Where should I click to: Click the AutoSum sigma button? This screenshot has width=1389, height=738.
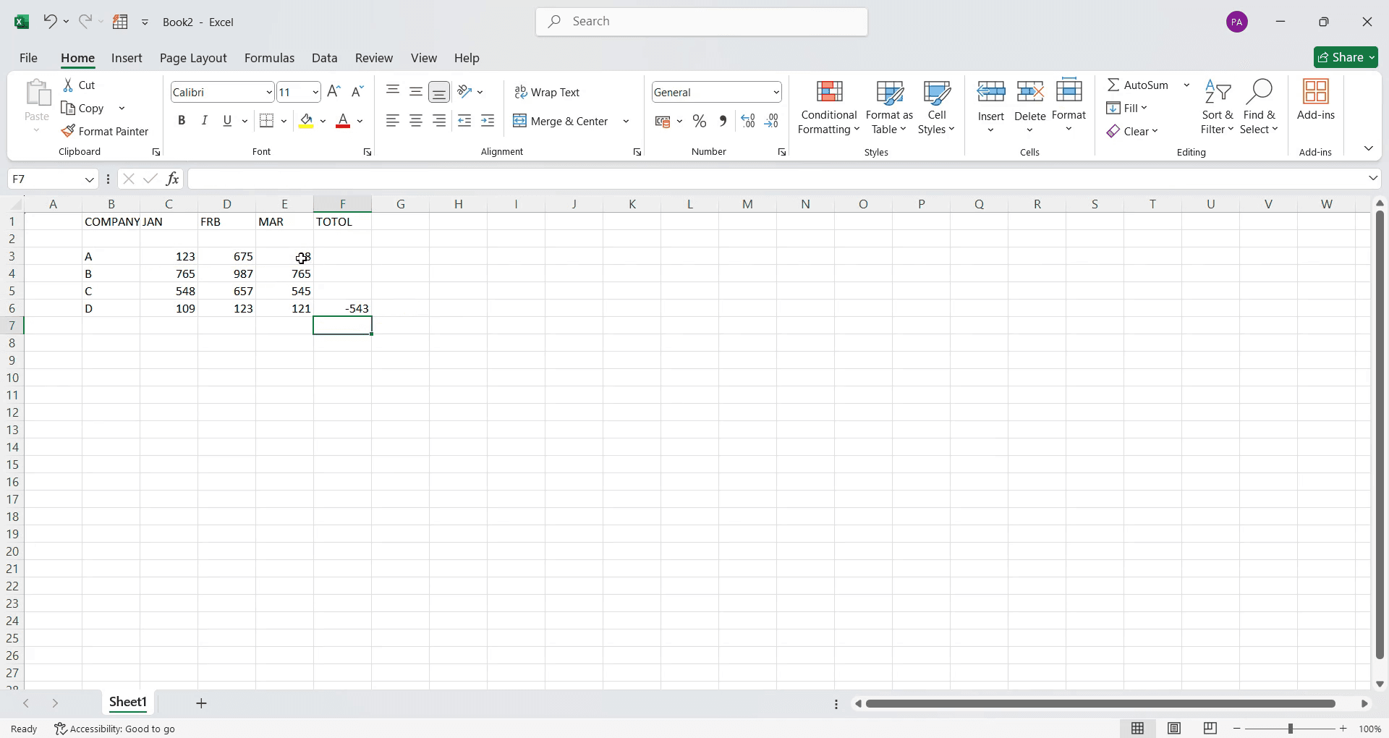1138,85
